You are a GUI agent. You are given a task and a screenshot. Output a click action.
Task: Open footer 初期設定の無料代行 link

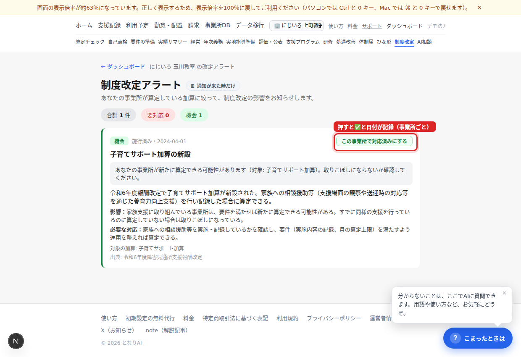point(150,318)
